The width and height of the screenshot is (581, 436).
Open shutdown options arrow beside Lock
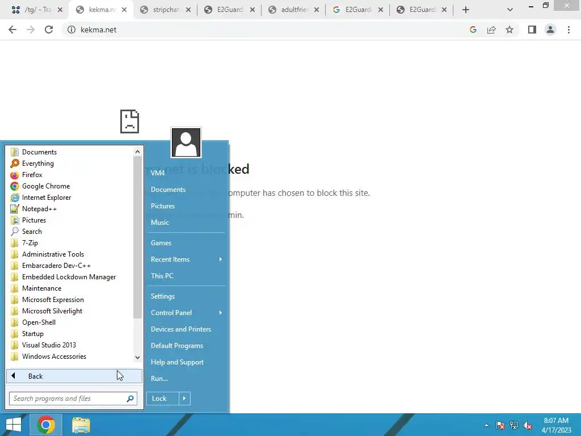(184, 399)
